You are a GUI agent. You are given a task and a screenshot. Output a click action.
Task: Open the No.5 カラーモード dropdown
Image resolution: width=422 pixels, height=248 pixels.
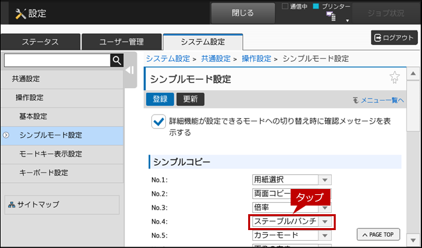(x=292, y=235)
